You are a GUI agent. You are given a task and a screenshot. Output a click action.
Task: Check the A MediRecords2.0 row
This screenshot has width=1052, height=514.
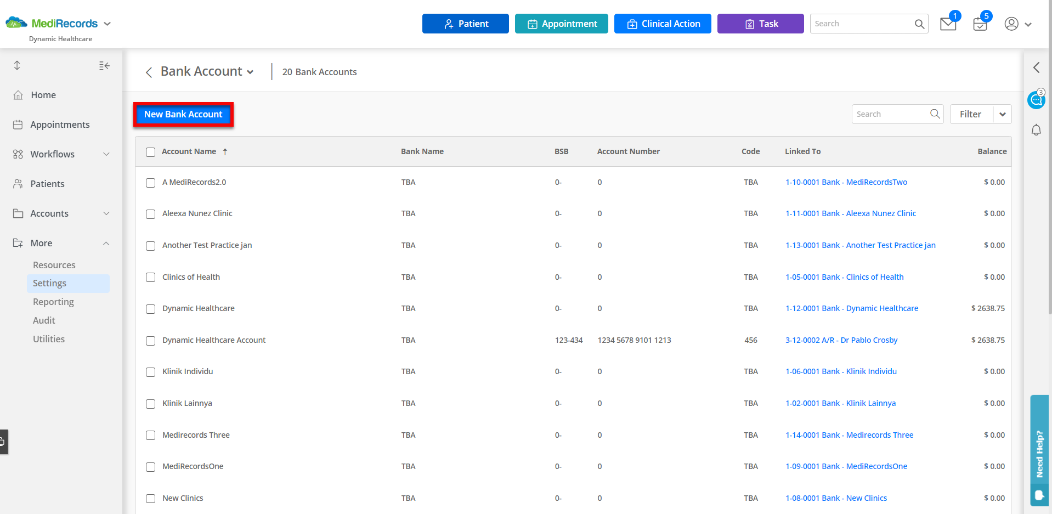(x=150, y=183)
